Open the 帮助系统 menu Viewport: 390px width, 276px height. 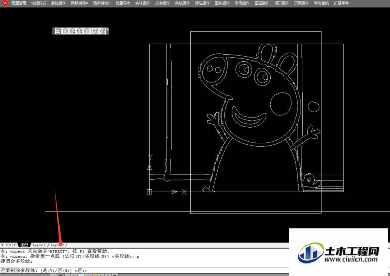pos(321,3)
